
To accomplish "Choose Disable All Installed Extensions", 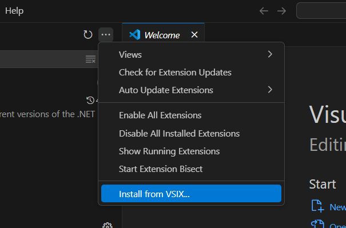I will [x=192, y=133].
